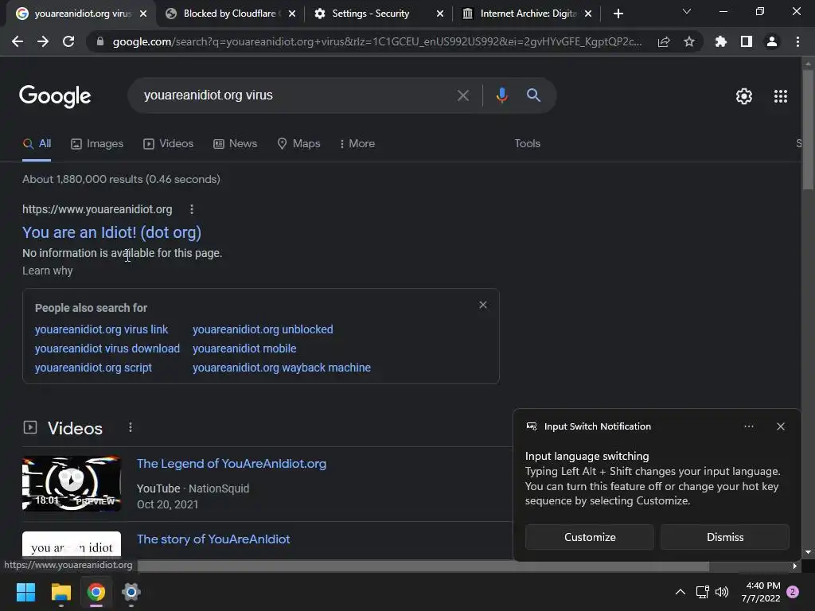Open Chrome three-dot menu
Screen dimensions: 815x611
(797, 41)
